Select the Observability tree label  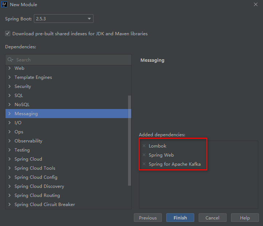coord(28,141)
